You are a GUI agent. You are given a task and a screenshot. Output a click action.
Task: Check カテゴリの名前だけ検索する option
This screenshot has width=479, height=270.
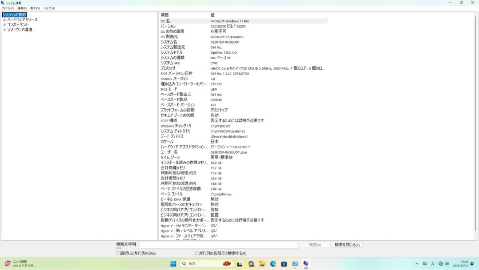pos(196,253)
